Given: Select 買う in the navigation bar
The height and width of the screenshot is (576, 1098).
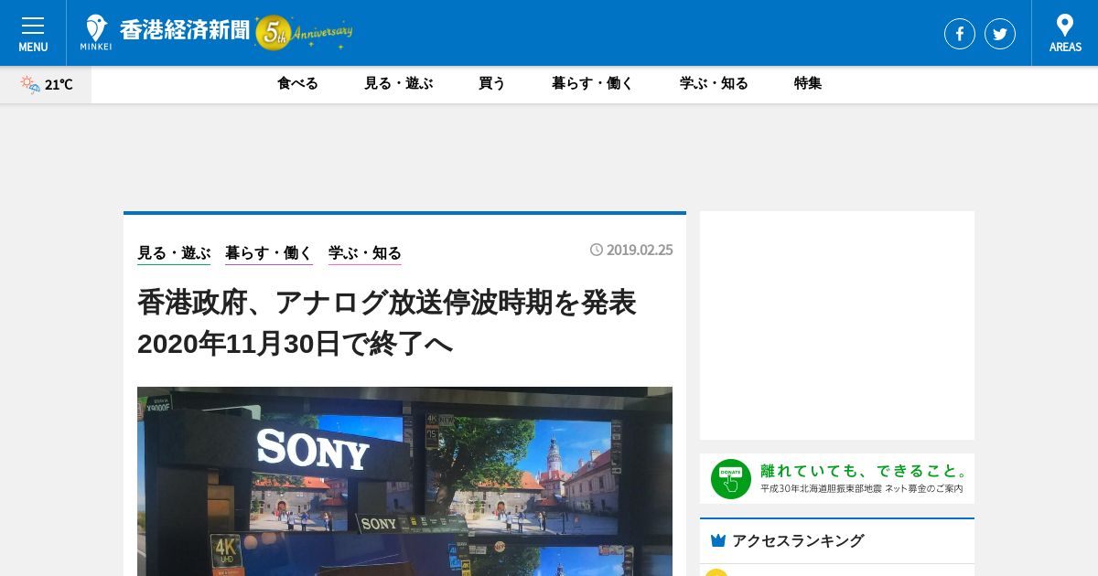Looking at the screenshot, I should click(x=492, y=83).
